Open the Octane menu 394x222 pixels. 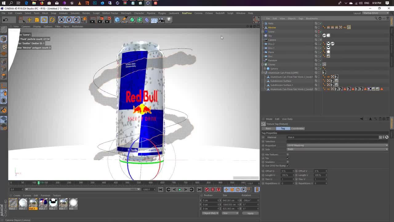tap(209, 13)
